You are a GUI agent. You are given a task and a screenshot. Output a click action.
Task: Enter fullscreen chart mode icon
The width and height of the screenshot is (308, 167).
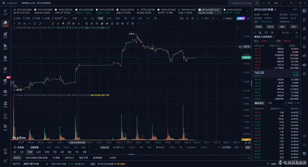click(x=218, y=18)
